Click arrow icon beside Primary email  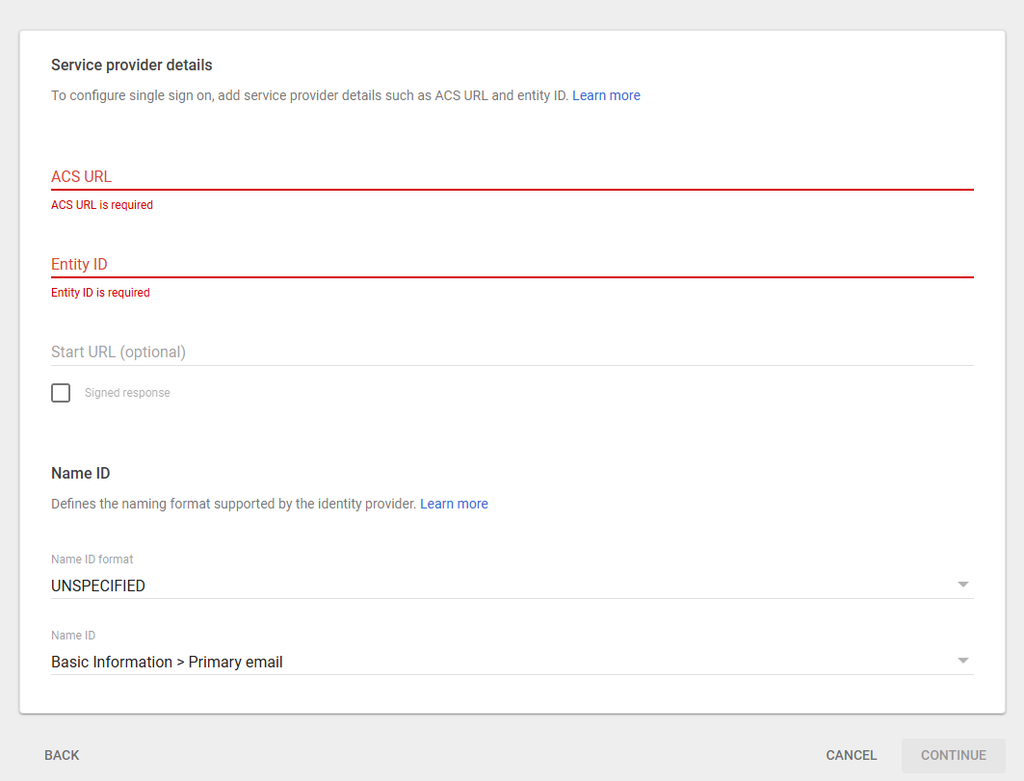coord(962,661)
